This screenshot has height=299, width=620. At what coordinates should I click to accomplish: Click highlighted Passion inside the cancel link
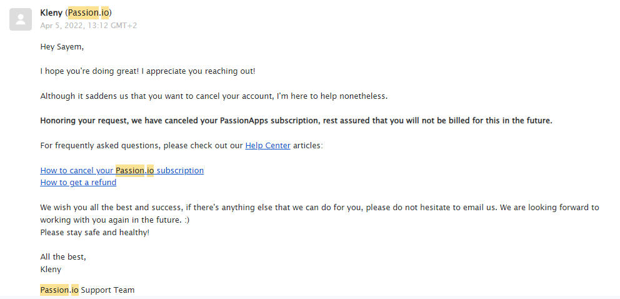(129, 170)
